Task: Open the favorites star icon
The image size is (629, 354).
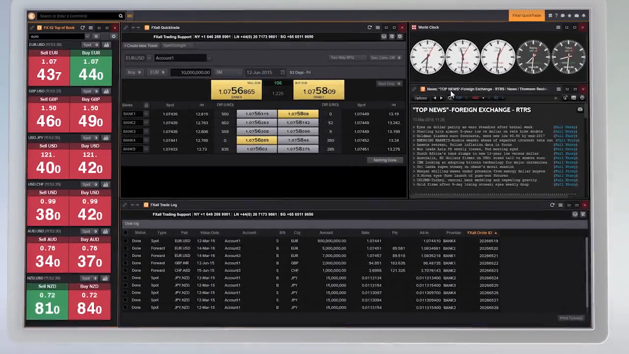Action: point(569,16)
